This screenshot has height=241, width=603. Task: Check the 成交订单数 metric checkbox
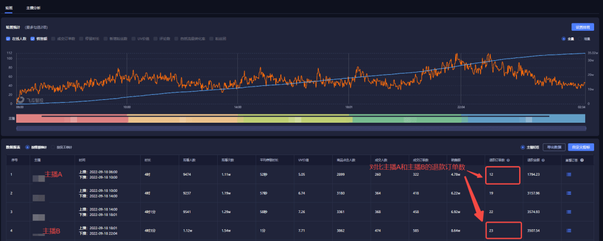53,39
